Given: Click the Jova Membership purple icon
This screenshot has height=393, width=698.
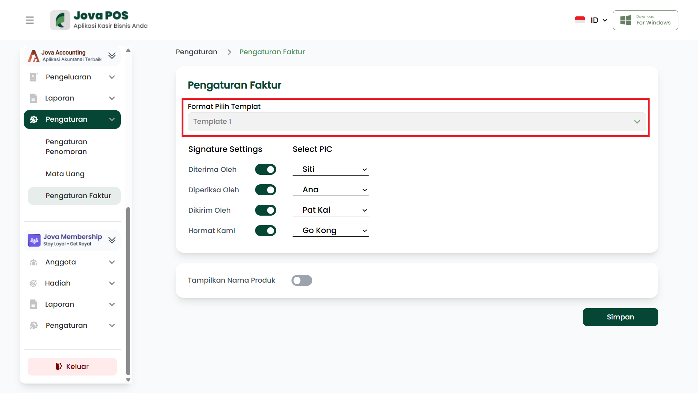Looking at the screenshot, I should click(x=34, y=240).
